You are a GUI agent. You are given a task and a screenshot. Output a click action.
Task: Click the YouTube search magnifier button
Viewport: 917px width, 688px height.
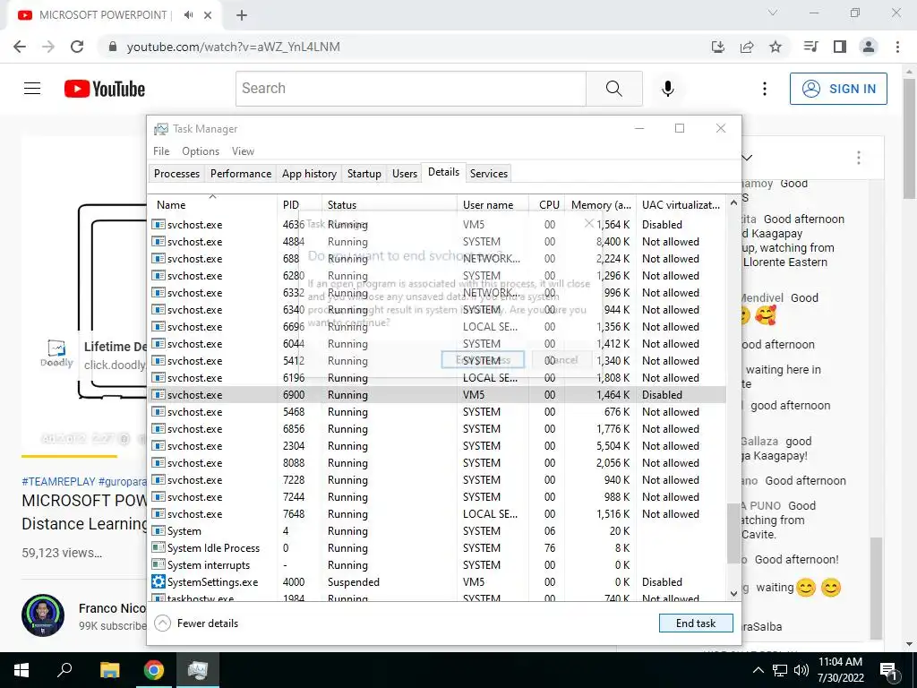614,89
